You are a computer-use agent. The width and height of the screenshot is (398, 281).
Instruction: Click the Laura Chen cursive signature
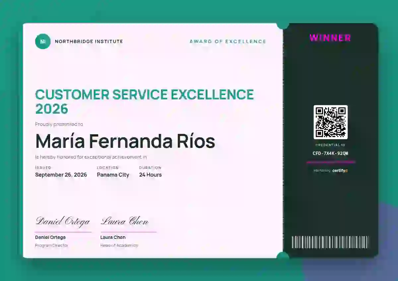[125, 221]
